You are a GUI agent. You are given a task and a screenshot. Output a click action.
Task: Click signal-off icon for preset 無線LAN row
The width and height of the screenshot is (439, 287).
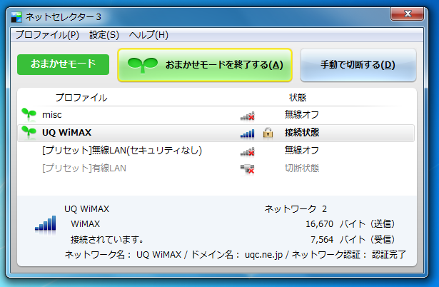tap(247, 151)
